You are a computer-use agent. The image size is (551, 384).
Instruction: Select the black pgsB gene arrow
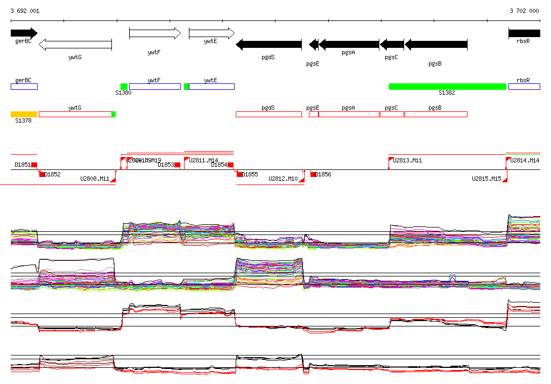coord(436,45)
